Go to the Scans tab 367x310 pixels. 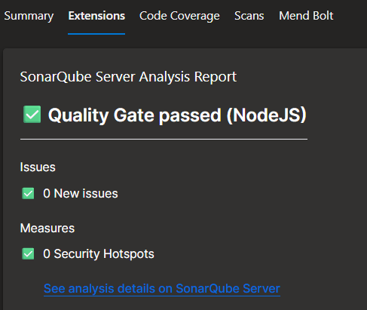249,16
